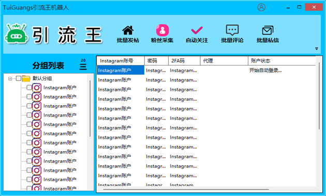Open the 粉丝采集 follower collection tool
This screenshot has width=326, height=196.
click(x=162, y=34)
